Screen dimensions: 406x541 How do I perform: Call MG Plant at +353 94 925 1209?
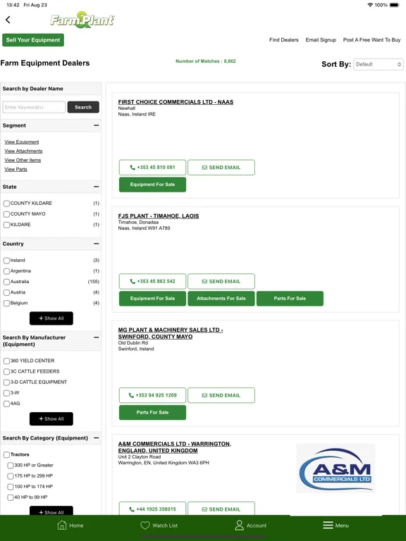152,395
